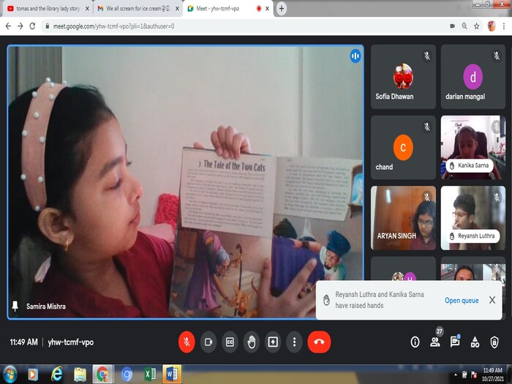
Task: Open Chrome three-dot menu
Action: coord(504,26)
